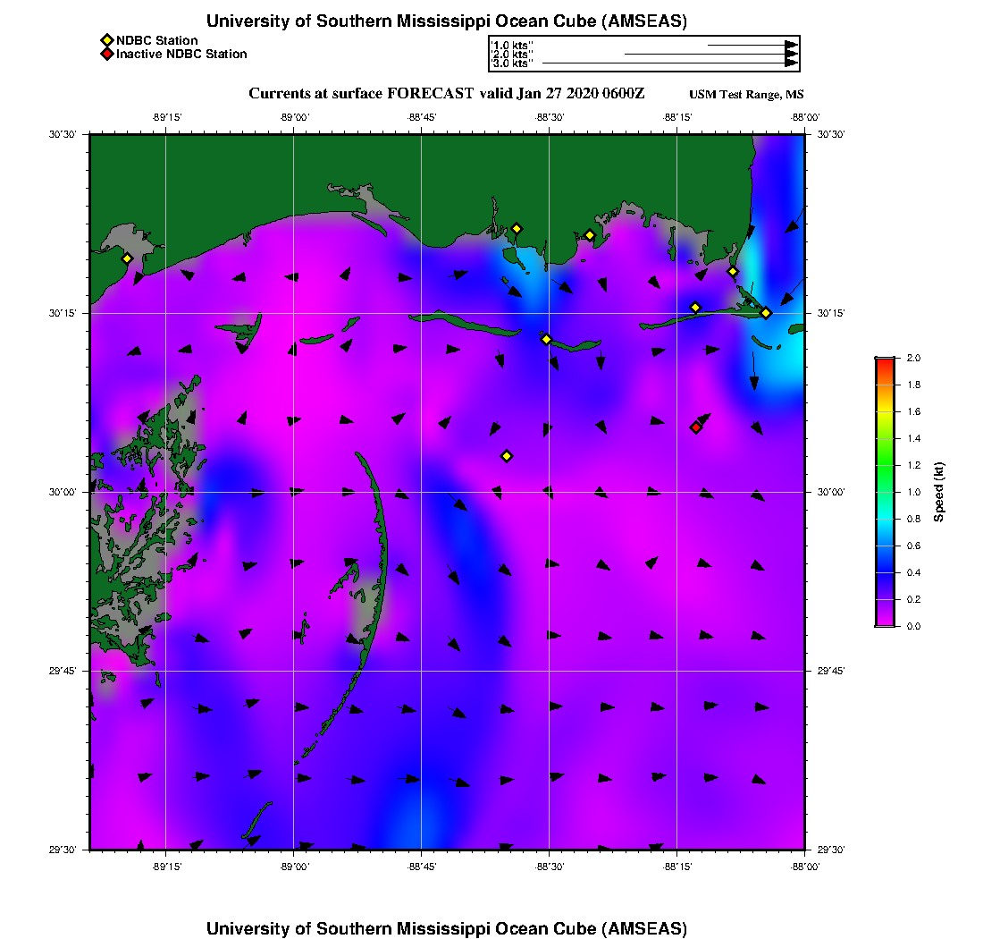
Task: Click the USM Test Range, MS label
Action: coord(746,95)
